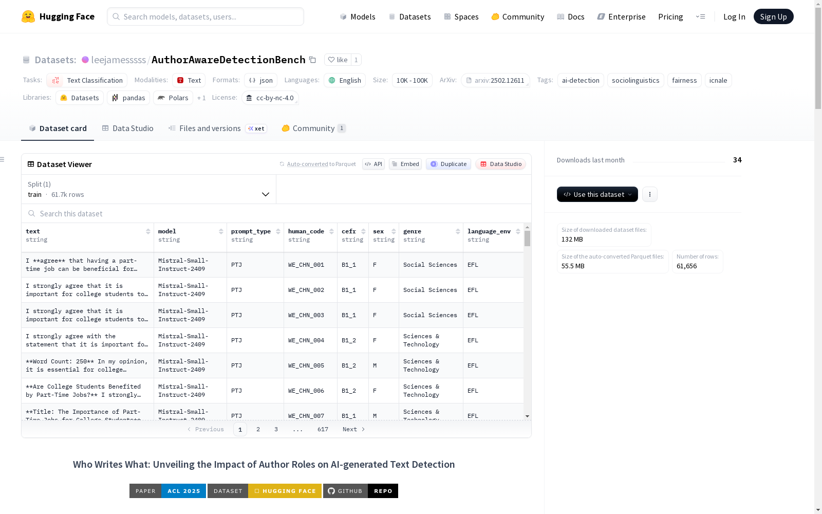This screenshot has width=822, height=514.
Task: Click the Dataset Viewer table icon
Action: click(31, 164)
